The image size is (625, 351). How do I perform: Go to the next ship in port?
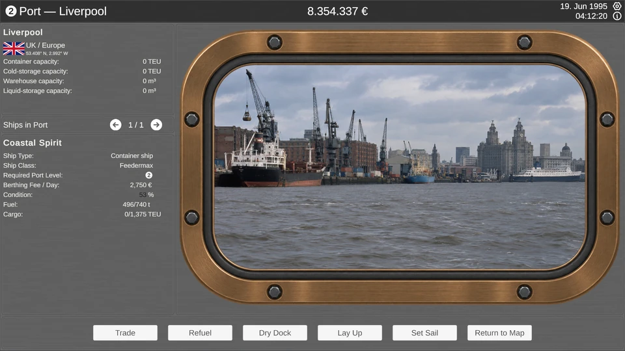pos(156,125)
